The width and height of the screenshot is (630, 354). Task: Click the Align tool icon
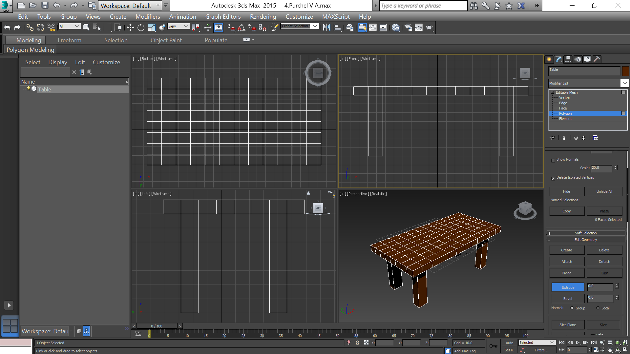(x=337, y=28)
